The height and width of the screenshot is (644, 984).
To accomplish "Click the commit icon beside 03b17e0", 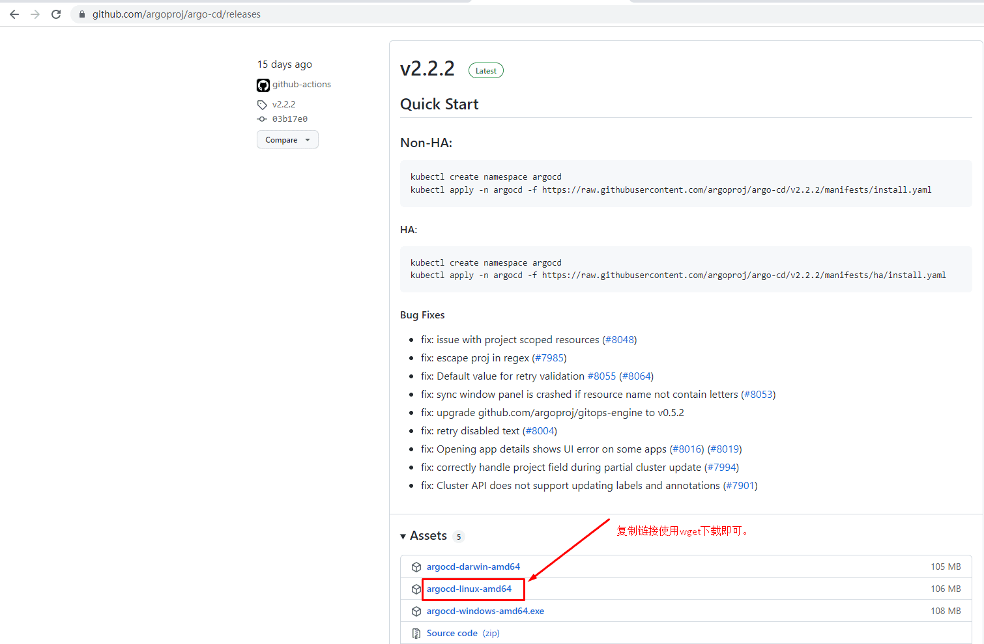I will point(262,119).
